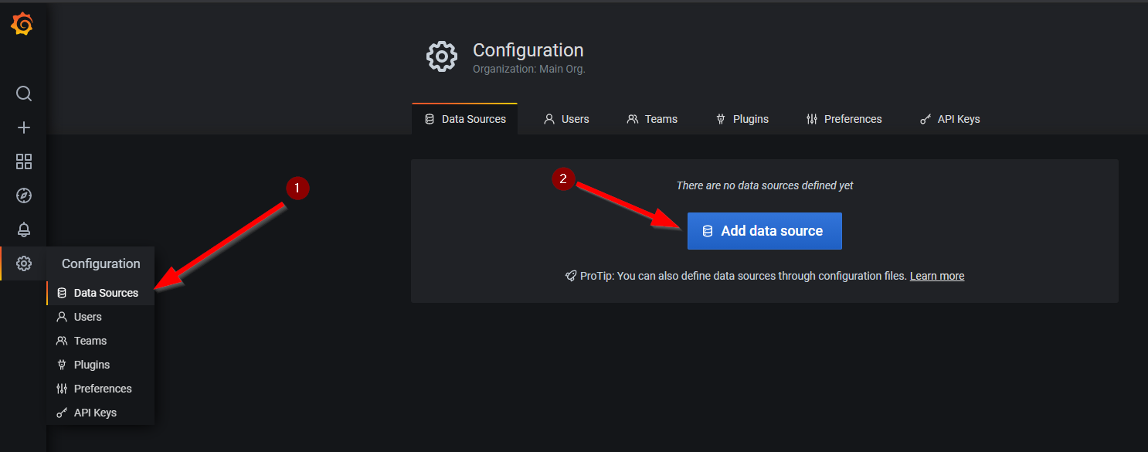Switch to the Users tab
The height and width of the screenshot is (452, 1148).
click(566, 118)
